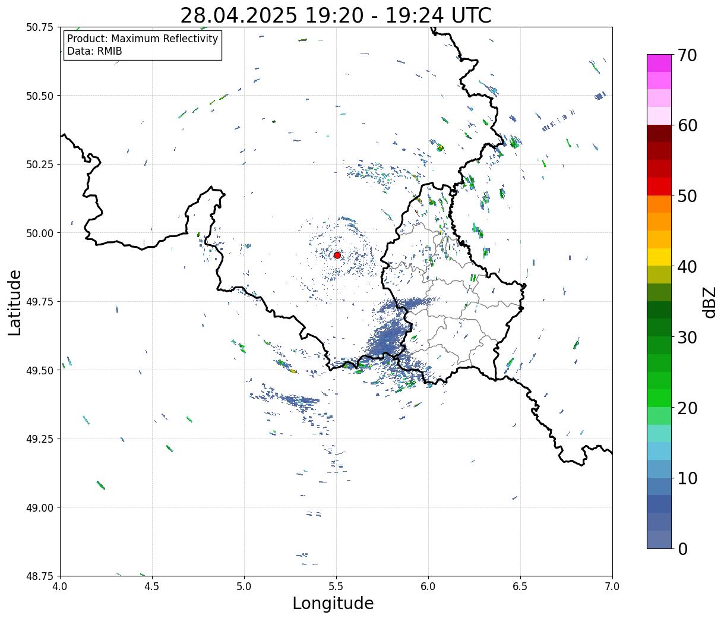
Task: Click the 49.50 latitude tick label
Action: click(x=40, y=370)
